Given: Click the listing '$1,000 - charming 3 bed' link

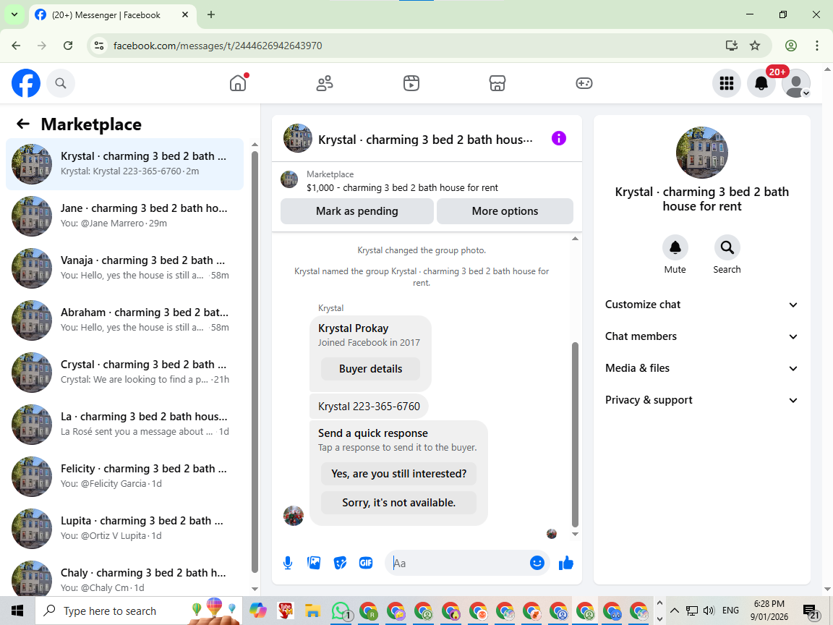Looking at the screenshot, I should pyautogui.click(x=402, y=187).
